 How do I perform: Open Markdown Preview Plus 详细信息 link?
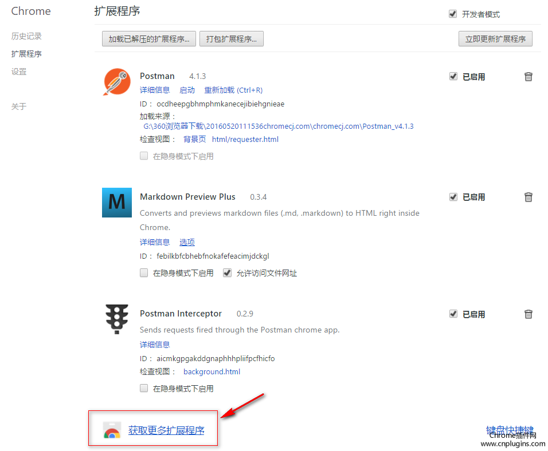click(x=155, y=242)
